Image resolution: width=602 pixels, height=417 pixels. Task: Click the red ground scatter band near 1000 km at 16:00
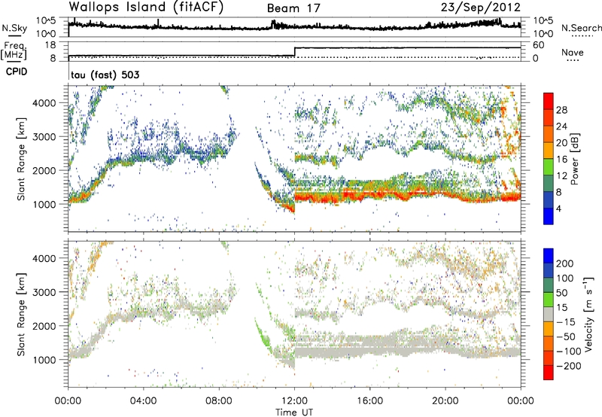coord(369,196)
